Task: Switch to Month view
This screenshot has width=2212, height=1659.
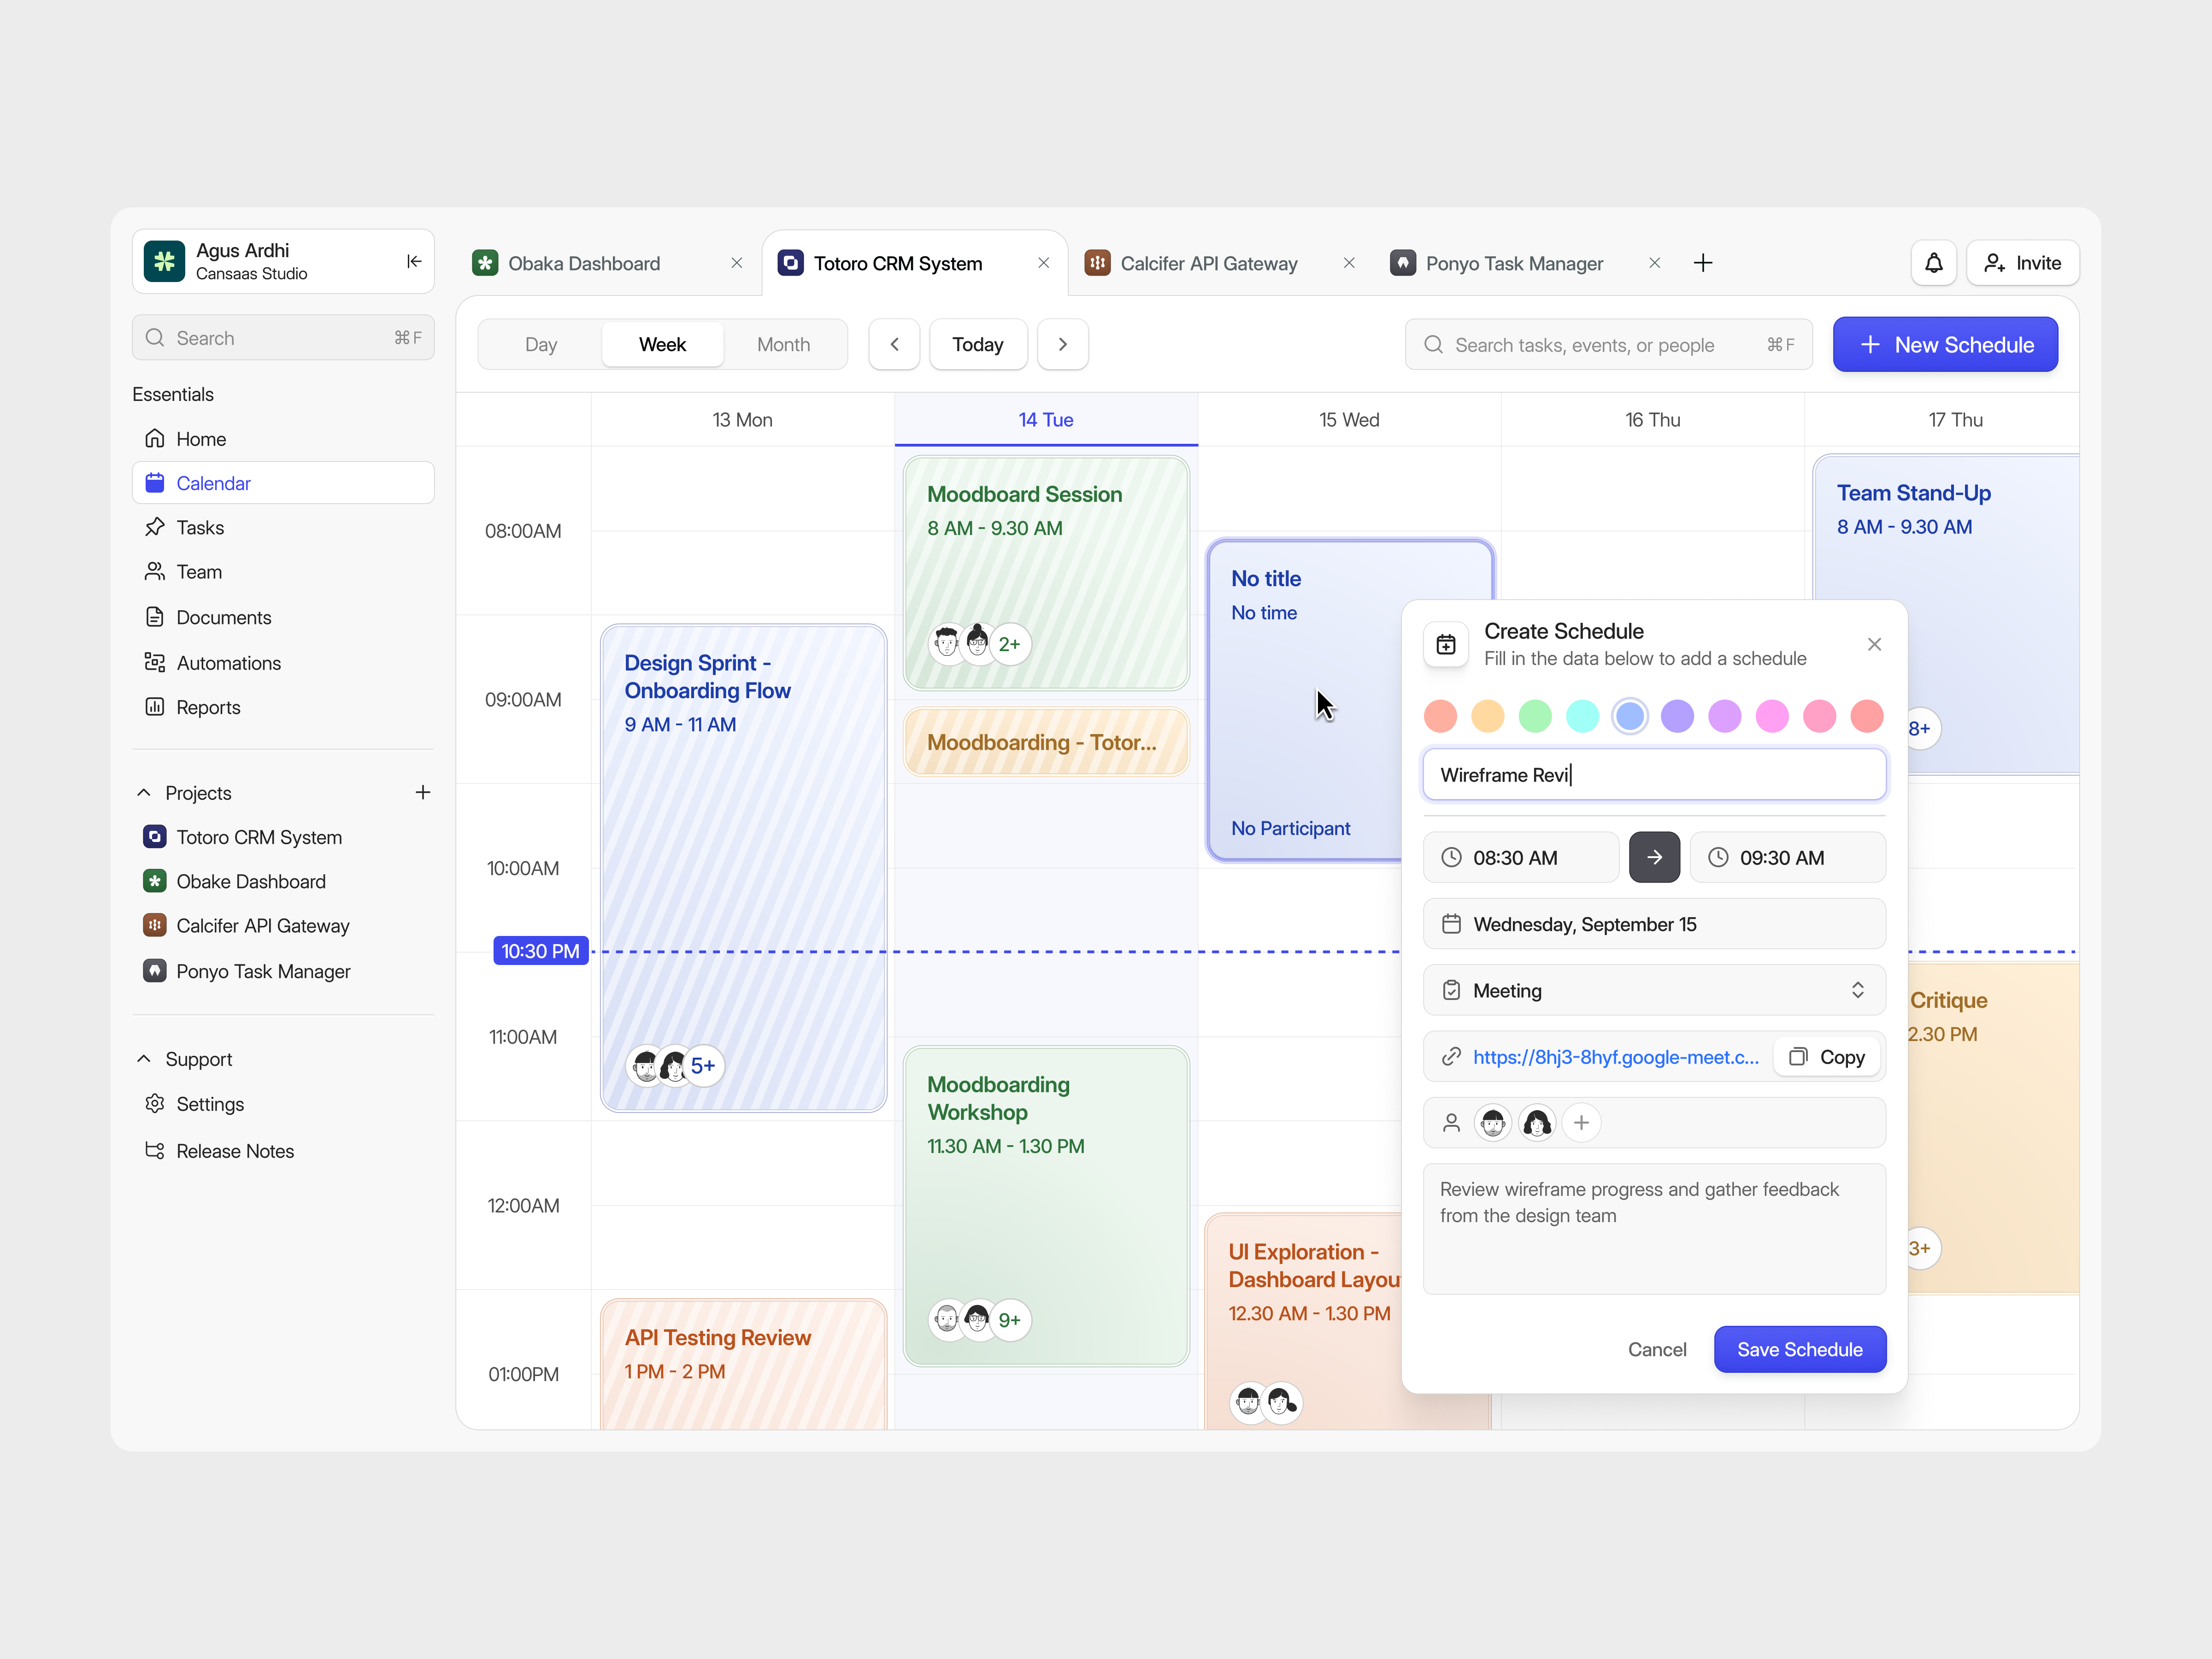Action: pos(784,344)
